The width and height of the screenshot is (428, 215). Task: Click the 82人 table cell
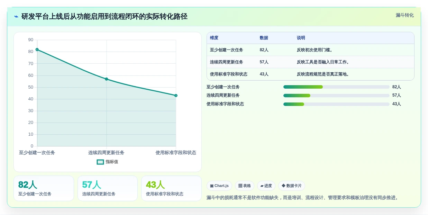(264, 50)
